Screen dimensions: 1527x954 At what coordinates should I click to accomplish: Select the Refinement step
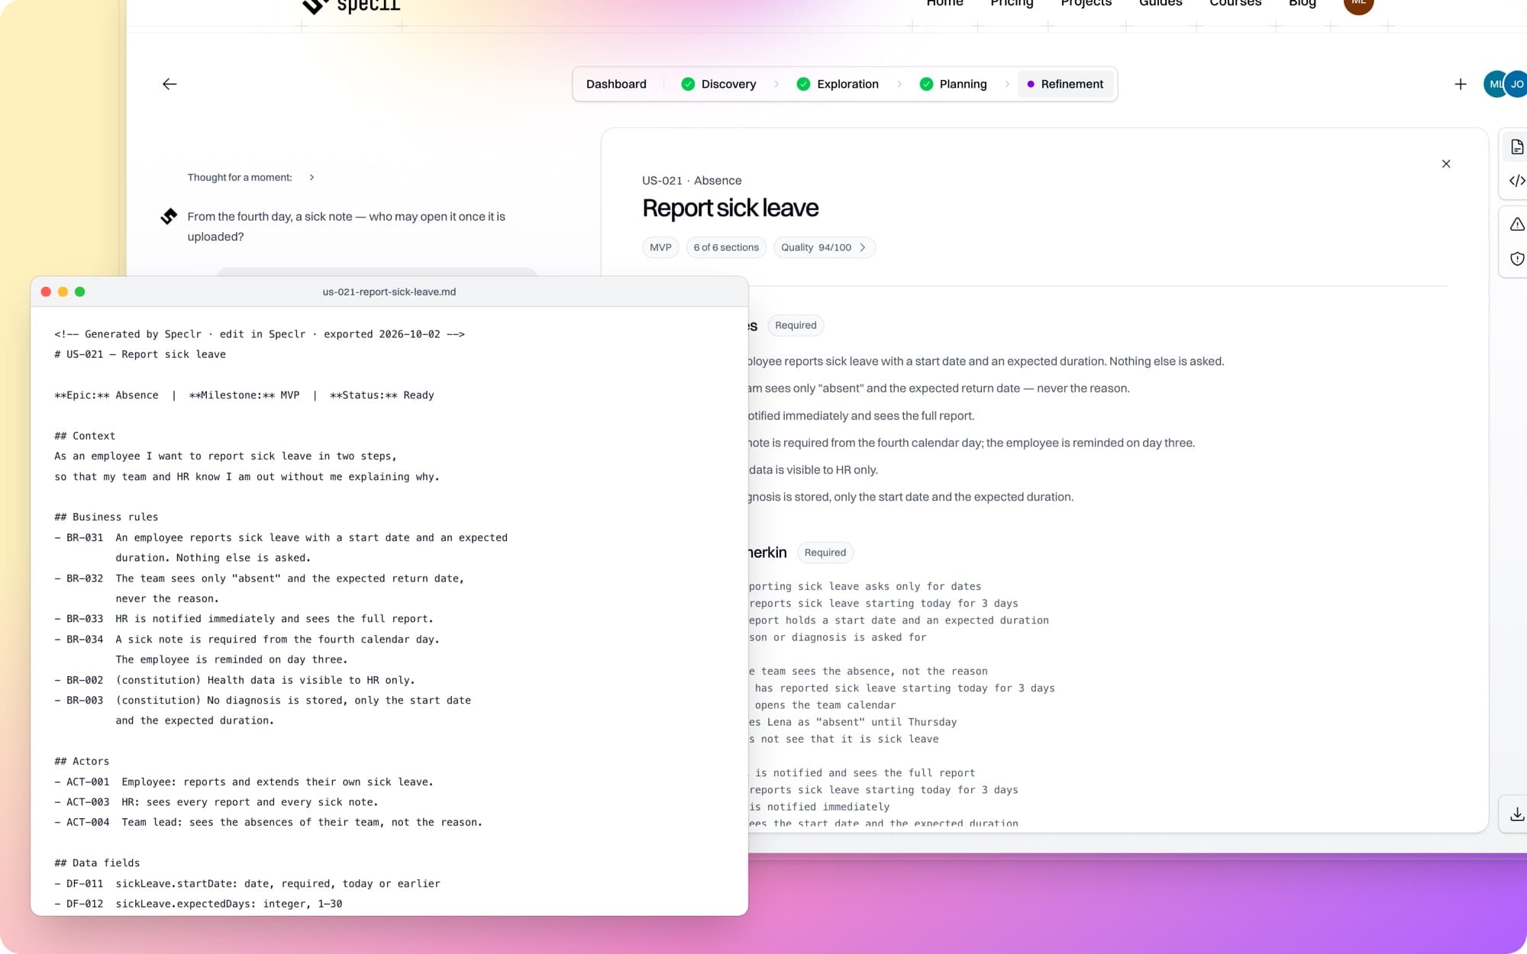[x=1065, y=84]
